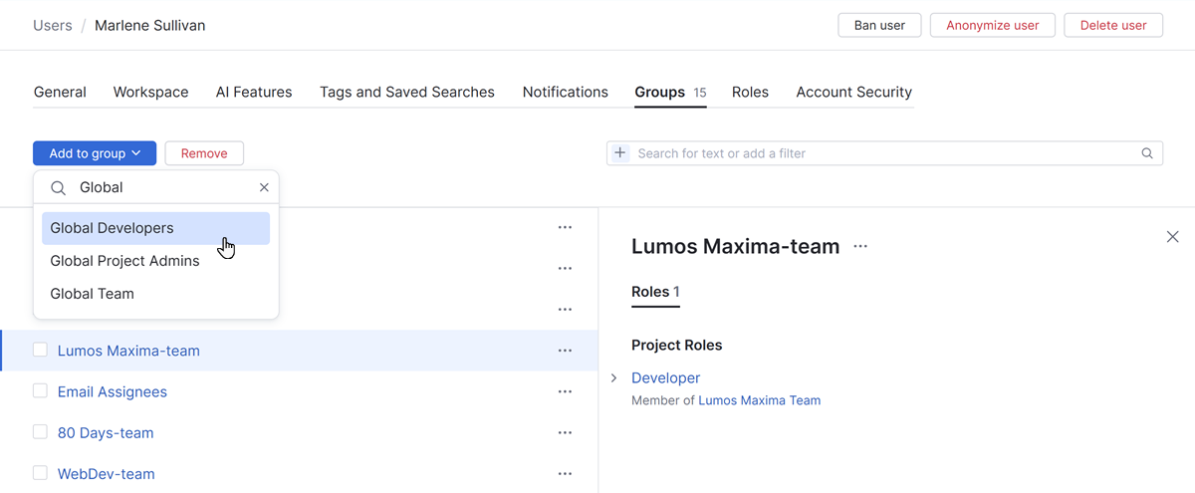Tick the Email Assignees checkbox
1195x493 pixels.
pyautogui.click(x=41, y=391)
